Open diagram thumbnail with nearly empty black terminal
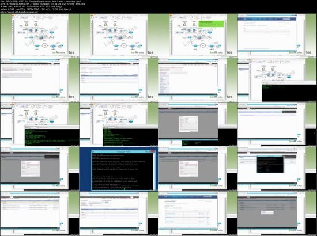 tap(277, 80)
